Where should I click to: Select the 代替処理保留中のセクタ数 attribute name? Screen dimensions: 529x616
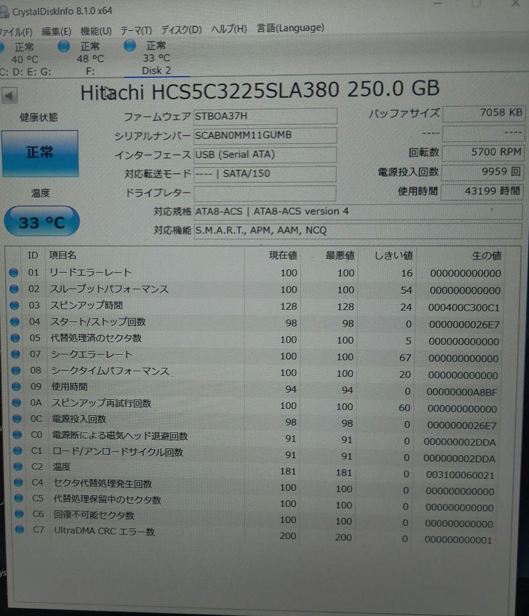point(107,499)
